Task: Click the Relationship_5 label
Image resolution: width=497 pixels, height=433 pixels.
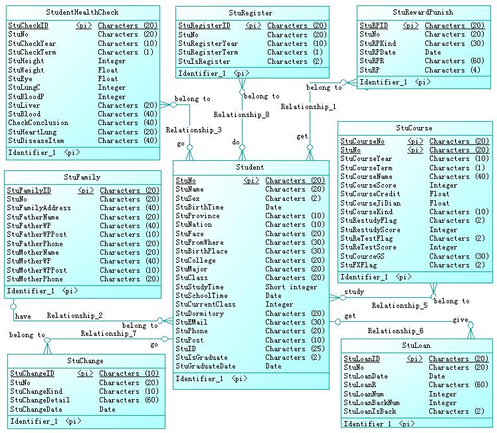Action: point(399,306)
